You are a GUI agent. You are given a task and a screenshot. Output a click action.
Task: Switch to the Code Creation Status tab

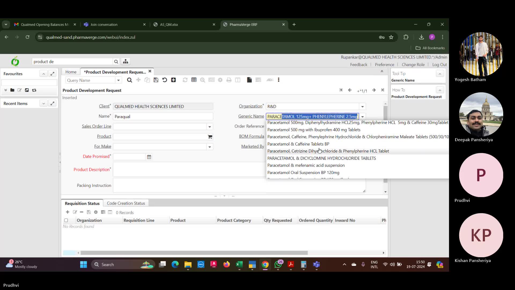126,203
